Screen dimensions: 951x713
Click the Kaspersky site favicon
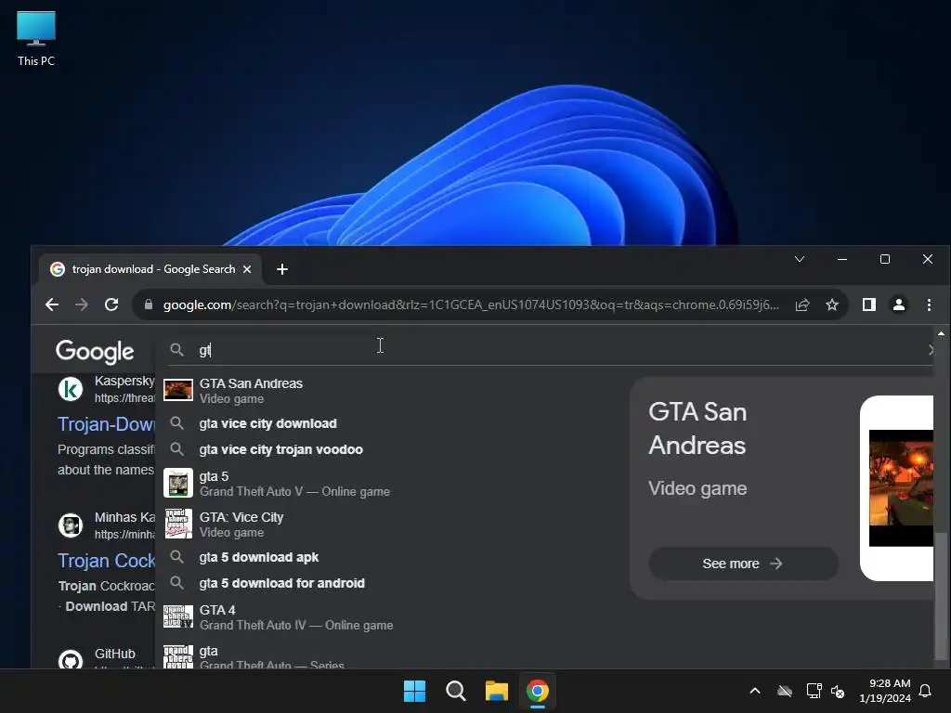click(x=71, y=389)
